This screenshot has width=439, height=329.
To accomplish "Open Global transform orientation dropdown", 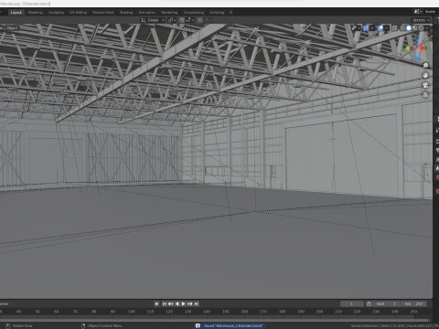I will click(x=153, y=20).
